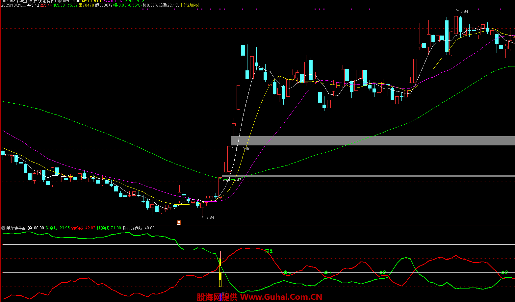The image size is (515, 302).
Task: Select the thin 4.44 - 4.47 gap band
Action: 373,176
